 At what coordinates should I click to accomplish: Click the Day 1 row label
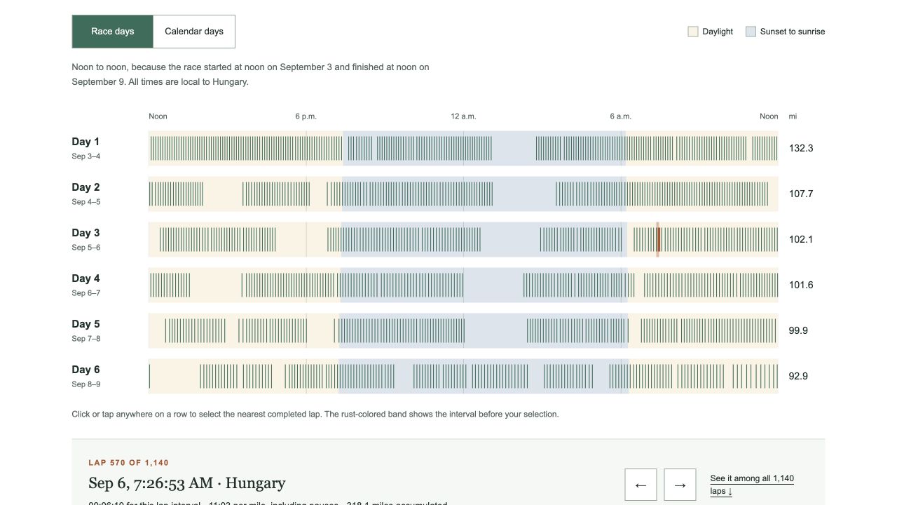85,142
